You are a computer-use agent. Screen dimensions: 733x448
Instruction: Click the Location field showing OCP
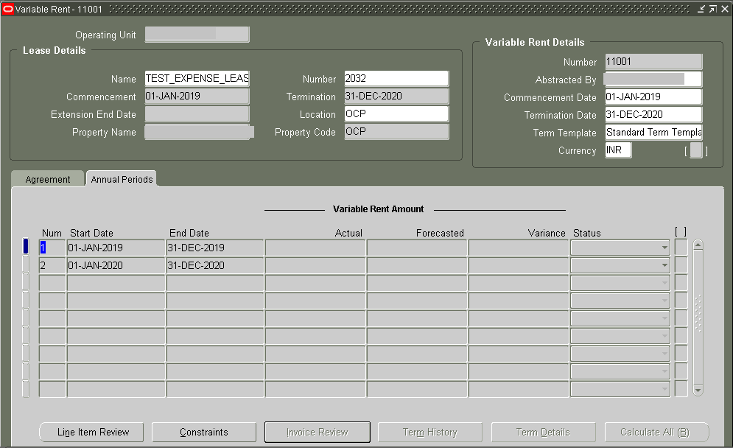(396, 114)
